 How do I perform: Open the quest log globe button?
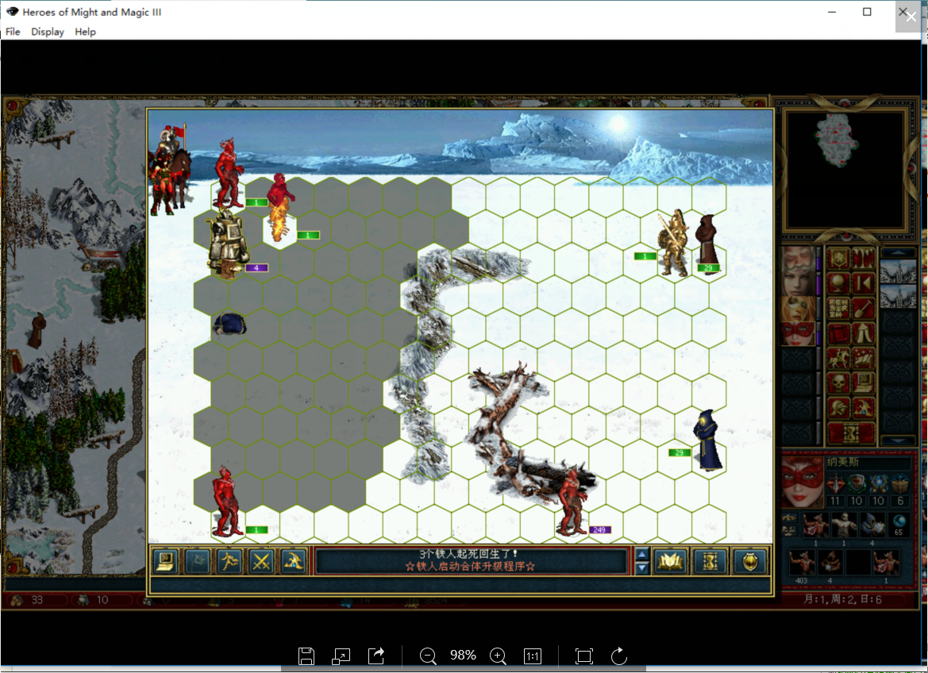[838, 283]
